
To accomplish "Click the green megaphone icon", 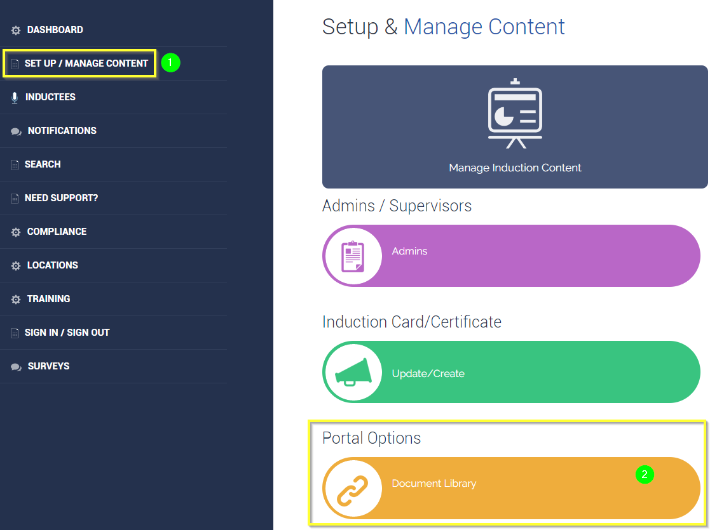I will 353,372.
